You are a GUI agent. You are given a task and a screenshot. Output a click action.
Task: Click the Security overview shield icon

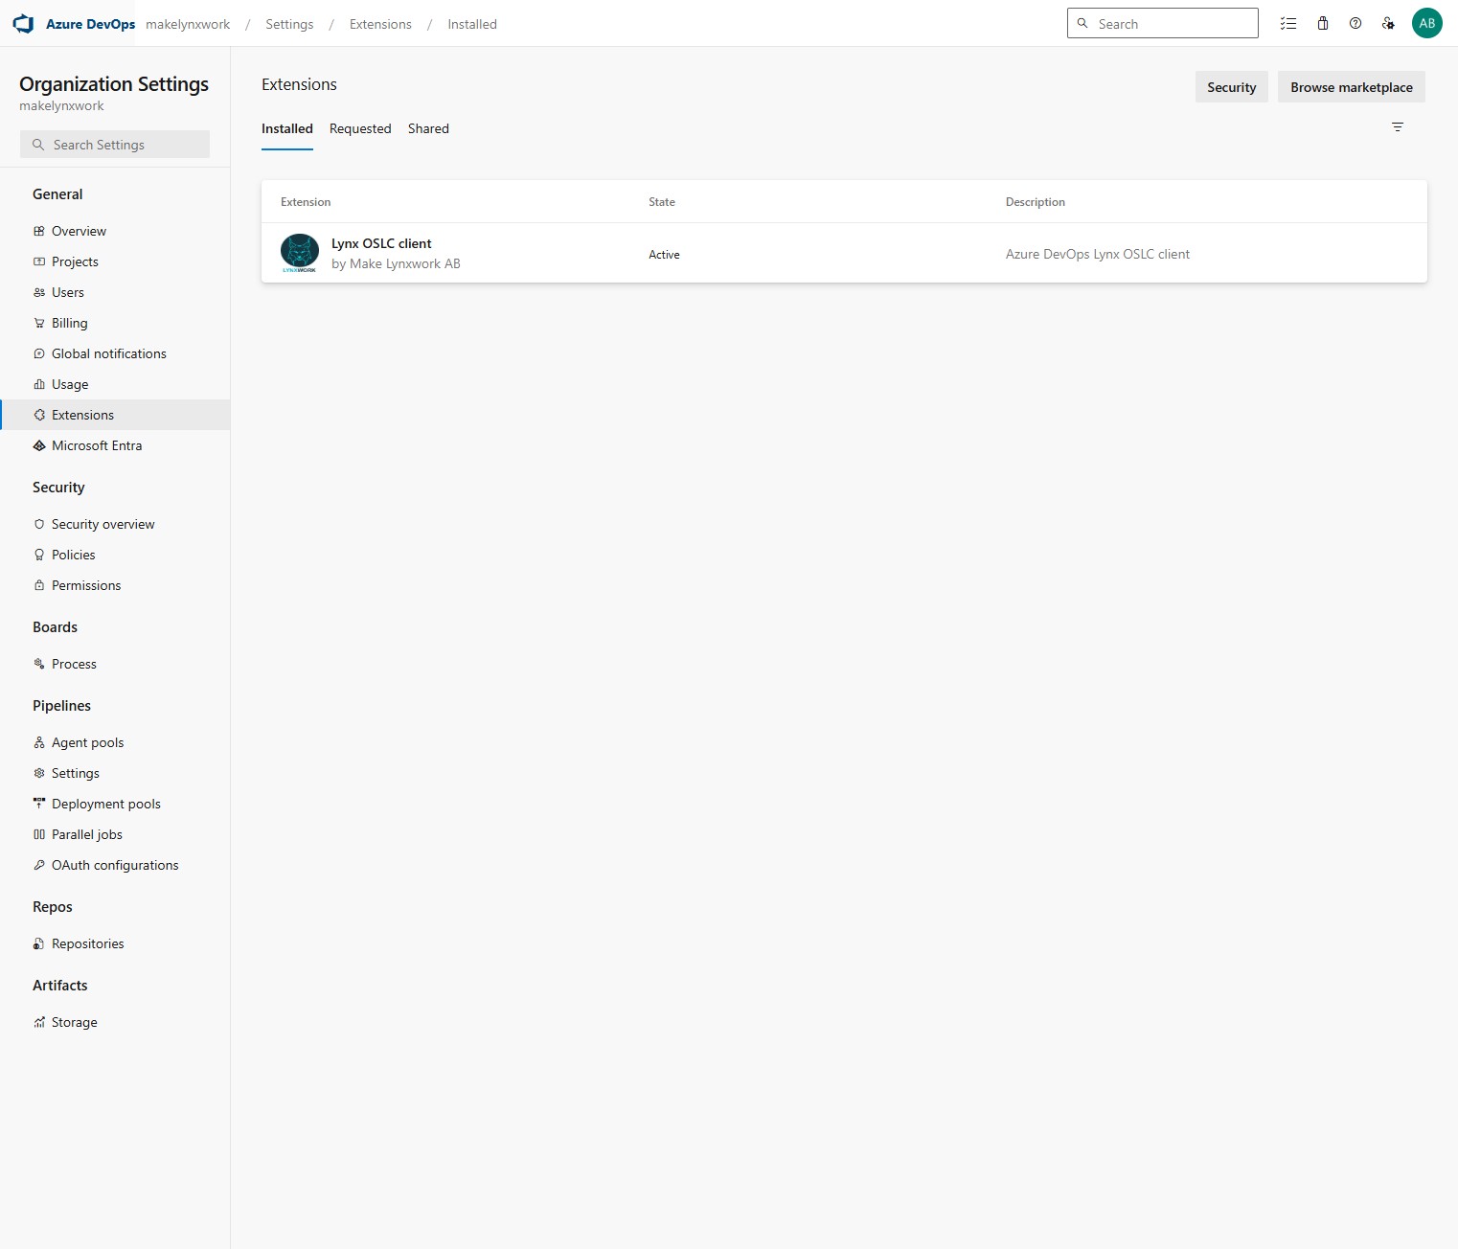[x=39, y=524]
